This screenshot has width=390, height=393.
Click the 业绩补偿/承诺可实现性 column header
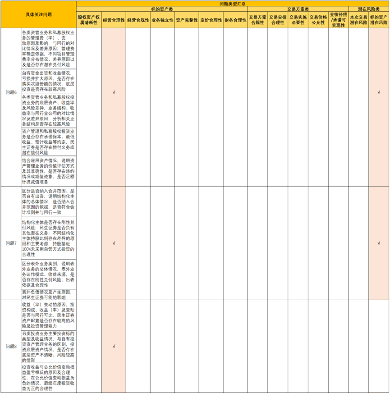point(338,20)
